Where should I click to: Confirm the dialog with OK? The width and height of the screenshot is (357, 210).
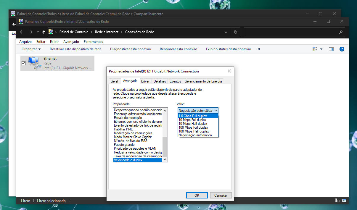[197, 195]
